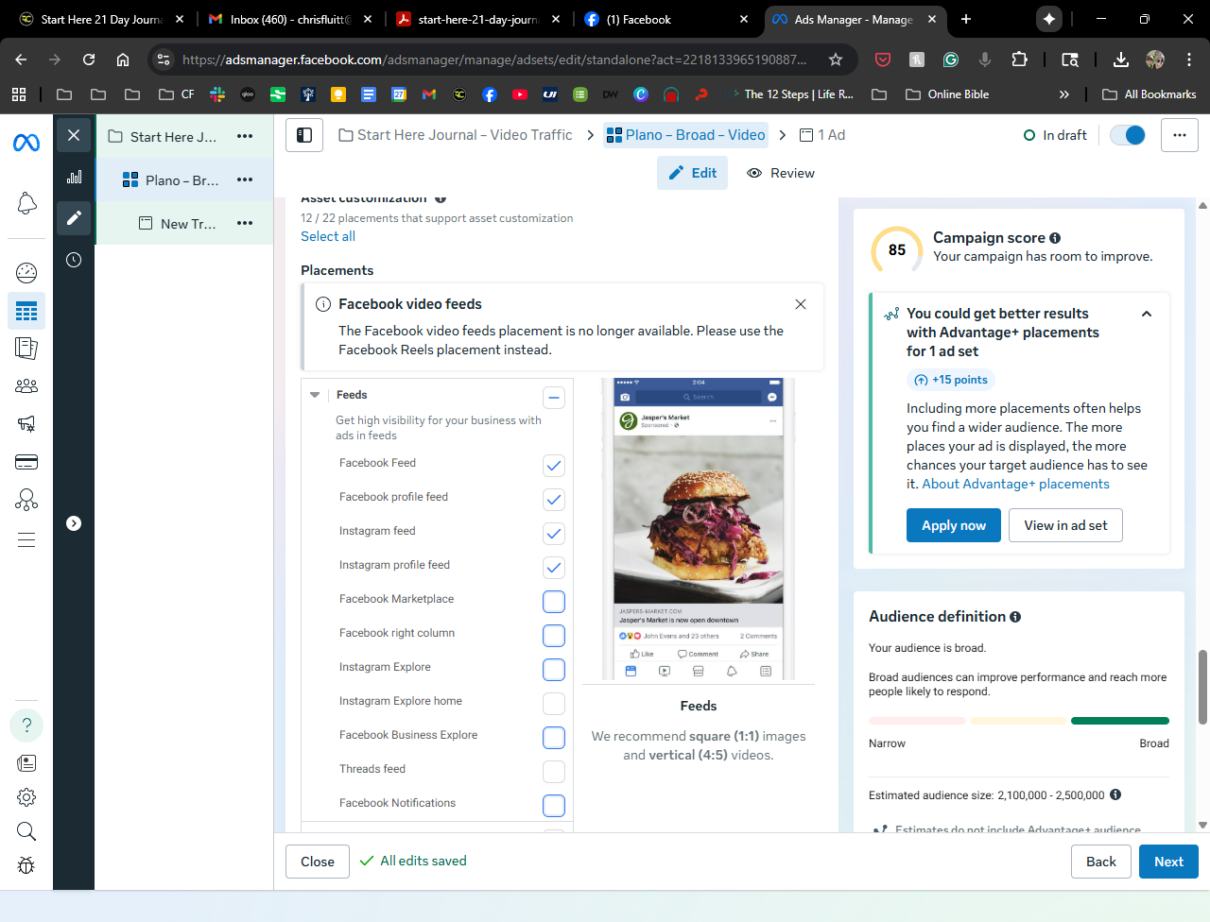Open About Advantage+ placements link
This screenshot has width=1210, height=922.
pos(1015,484)
